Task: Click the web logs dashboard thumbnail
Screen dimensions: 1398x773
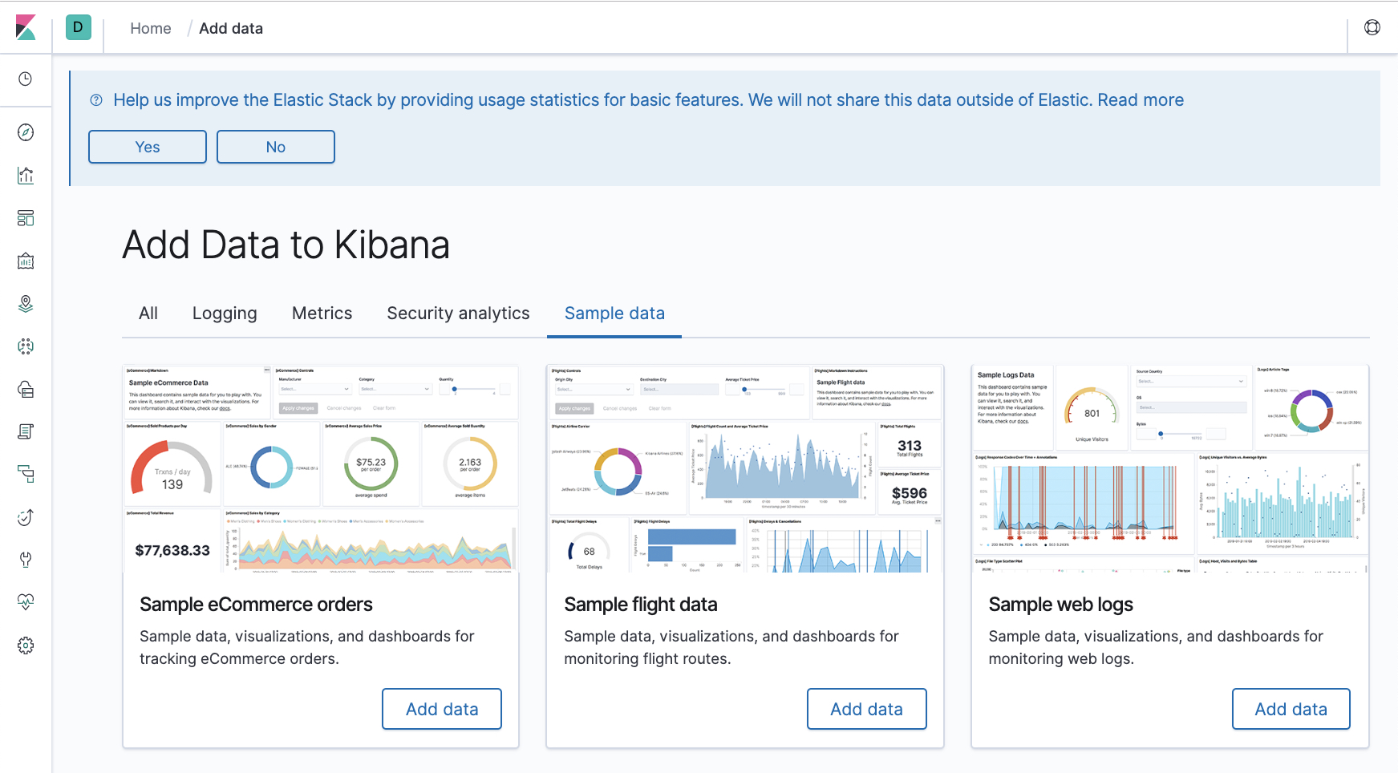Action: click(x=1170, y=468)
